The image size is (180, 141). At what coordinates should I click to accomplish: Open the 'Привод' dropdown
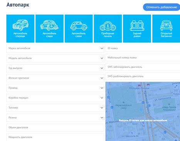pyautogui.click(x=55, y=88)
